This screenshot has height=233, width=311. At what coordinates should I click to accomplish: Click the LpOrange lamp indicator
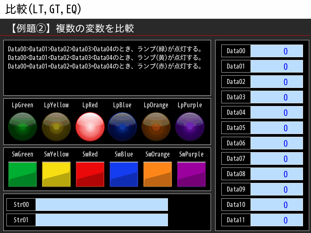point(156,127)
